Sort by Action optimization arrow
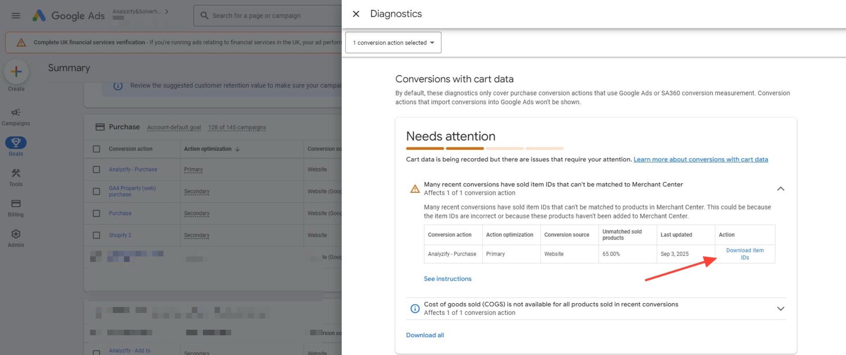 [x=238, y=149]
